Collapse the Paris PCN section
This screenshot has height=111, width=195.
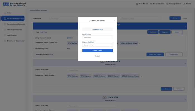point(185,99)
